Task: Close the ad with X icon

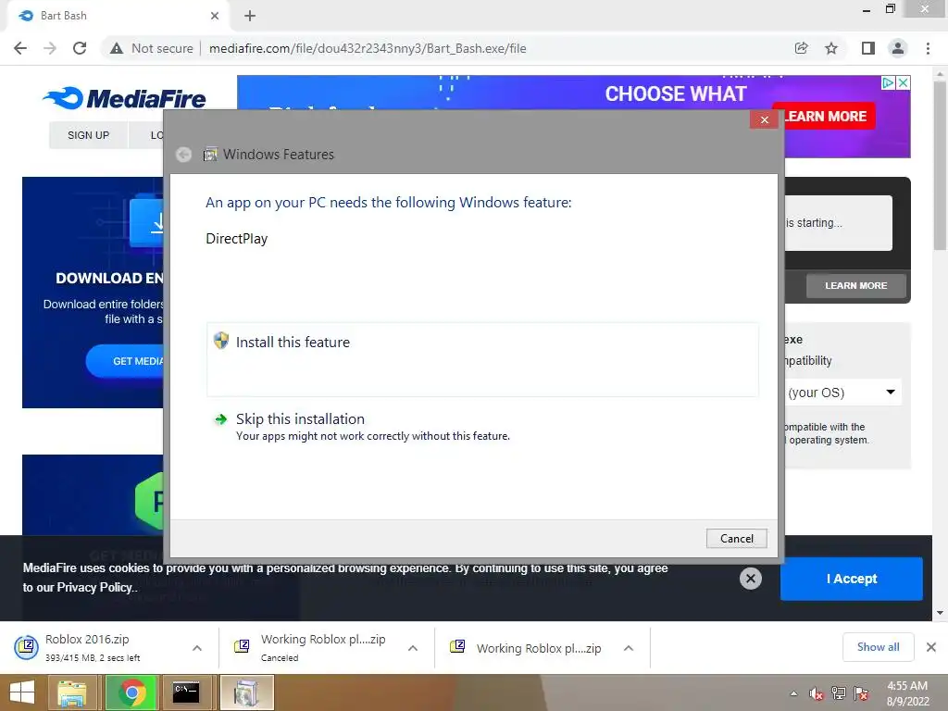Action: pos(903,82)
